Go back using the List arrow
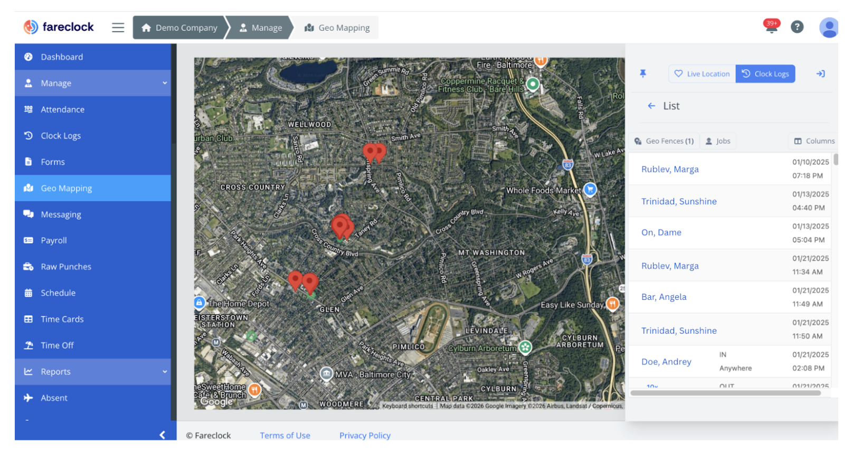Viewport: 852px width, 451px height. [651, 106]
